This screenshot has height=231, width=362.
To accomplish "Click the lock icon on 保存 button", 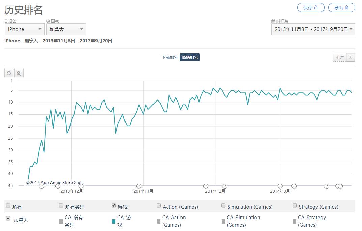I will [316, 8].
